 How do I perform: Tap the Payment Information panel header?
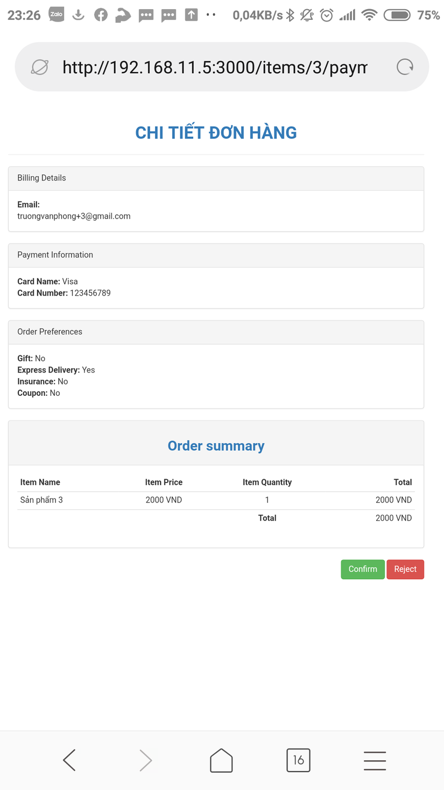coord(216,255)
